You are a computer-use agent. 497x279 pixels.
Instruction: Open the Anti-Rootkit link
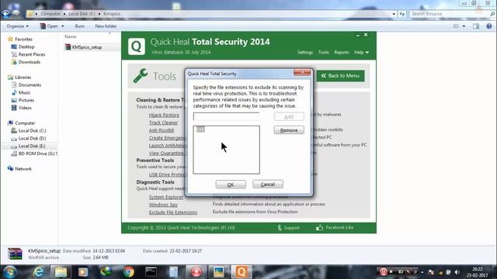click(x=162, y=130)
